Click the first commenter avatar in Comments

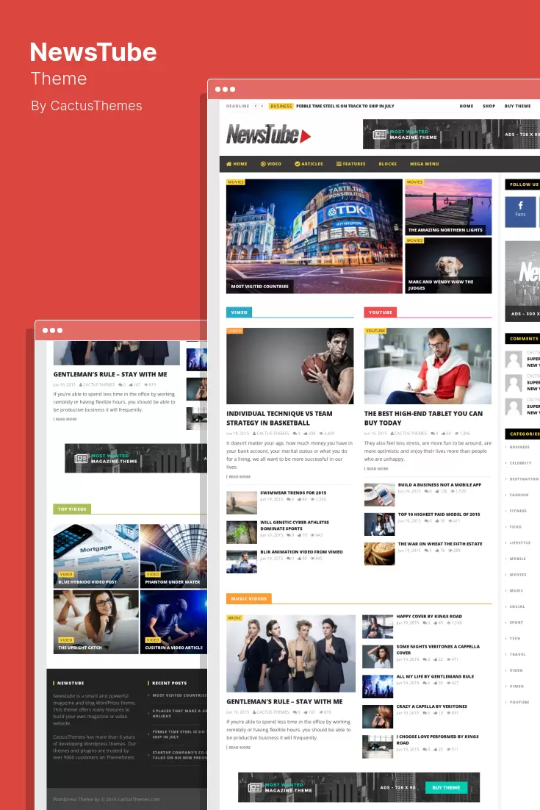point(513,359)
